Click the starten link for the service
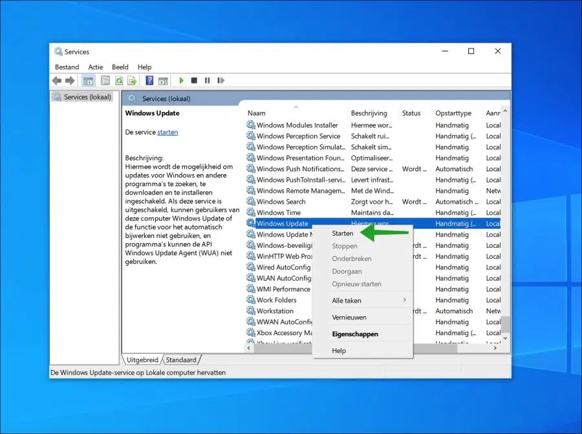 pos(167,132)
